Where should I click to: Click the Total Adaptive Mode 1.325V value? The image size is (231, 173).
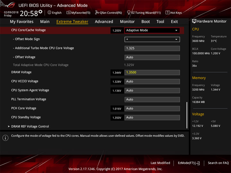pyautogui.click(x=129, y=65)
